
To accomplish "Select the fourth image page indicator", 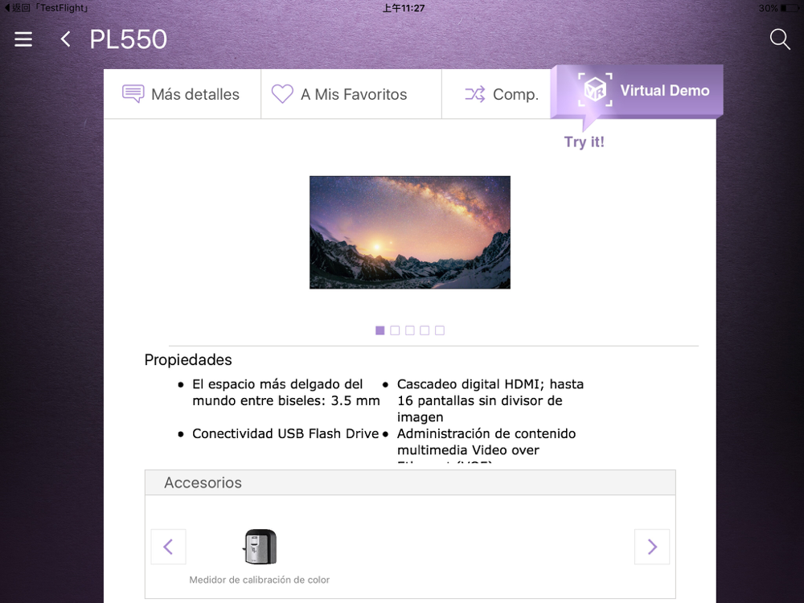I will pyautogui.click(x=425, y=330).
